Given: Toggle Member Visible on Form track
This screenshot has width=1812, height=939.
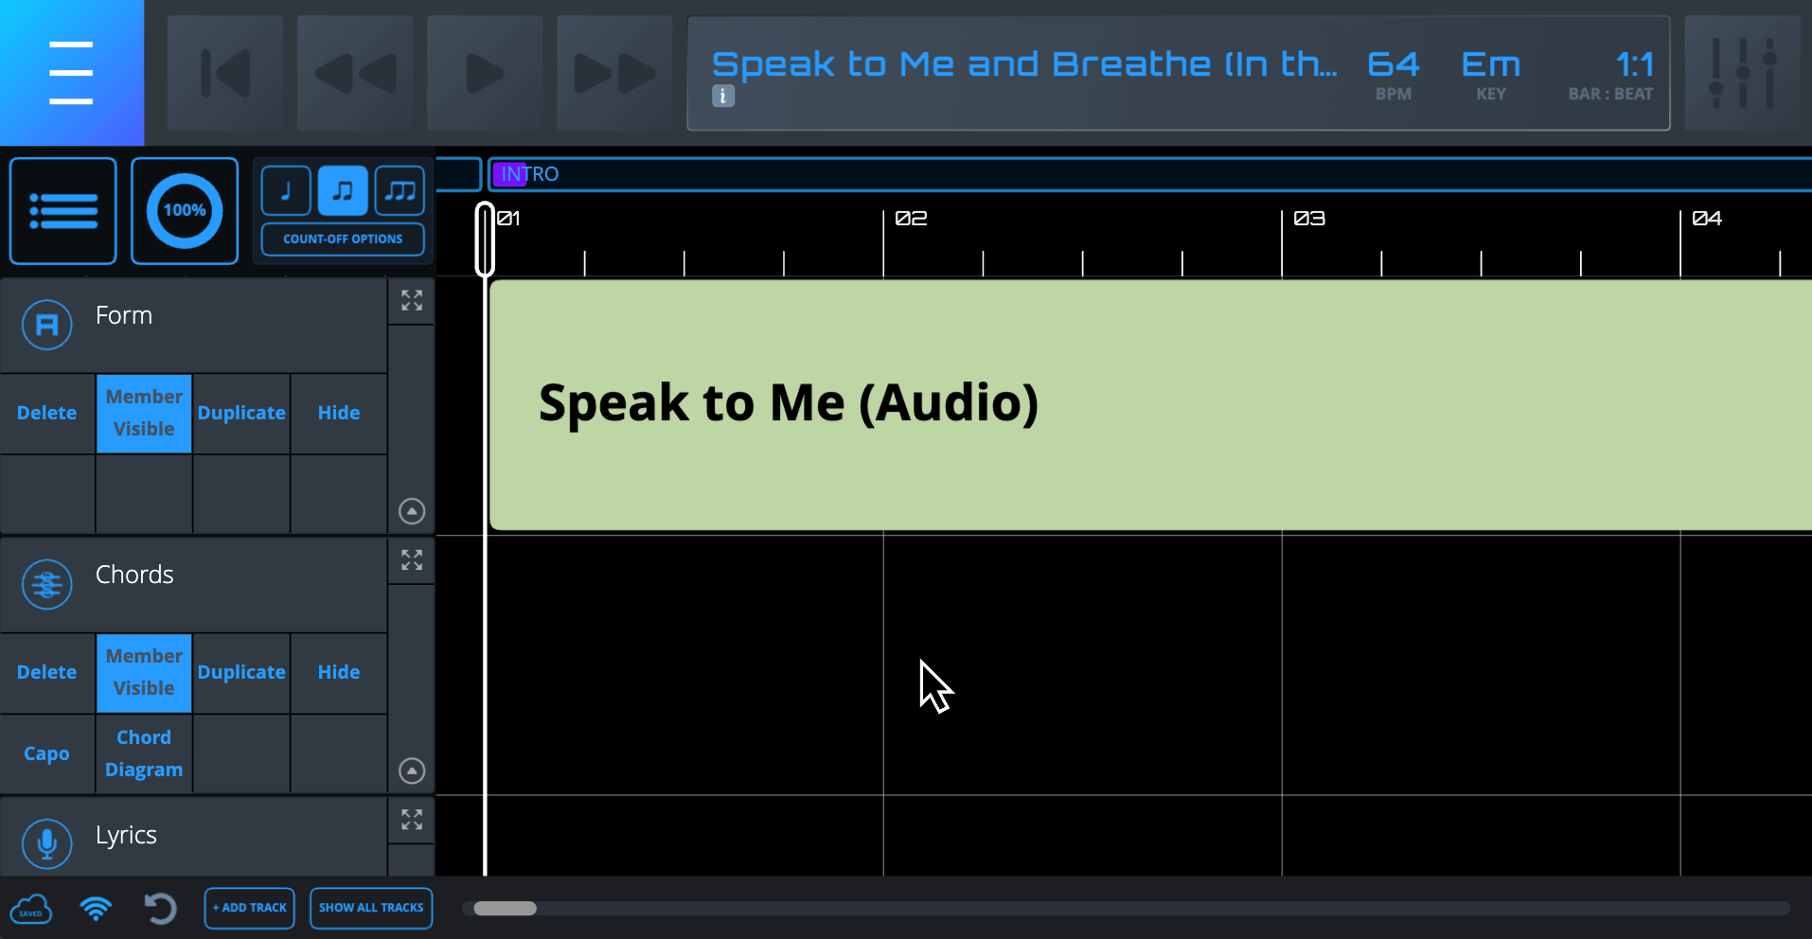Looking at the screenshot, I should (144, 414).
